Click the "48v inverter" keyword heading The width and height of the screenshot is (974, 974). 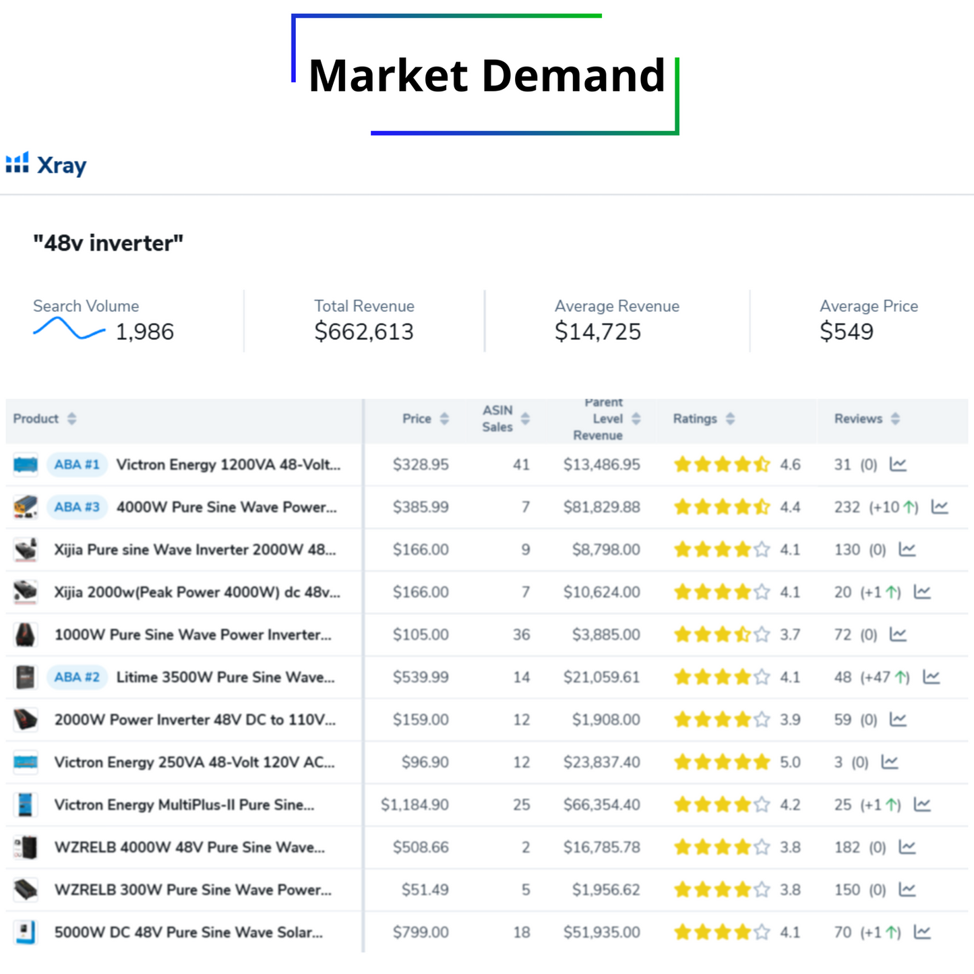pos(109,243)
